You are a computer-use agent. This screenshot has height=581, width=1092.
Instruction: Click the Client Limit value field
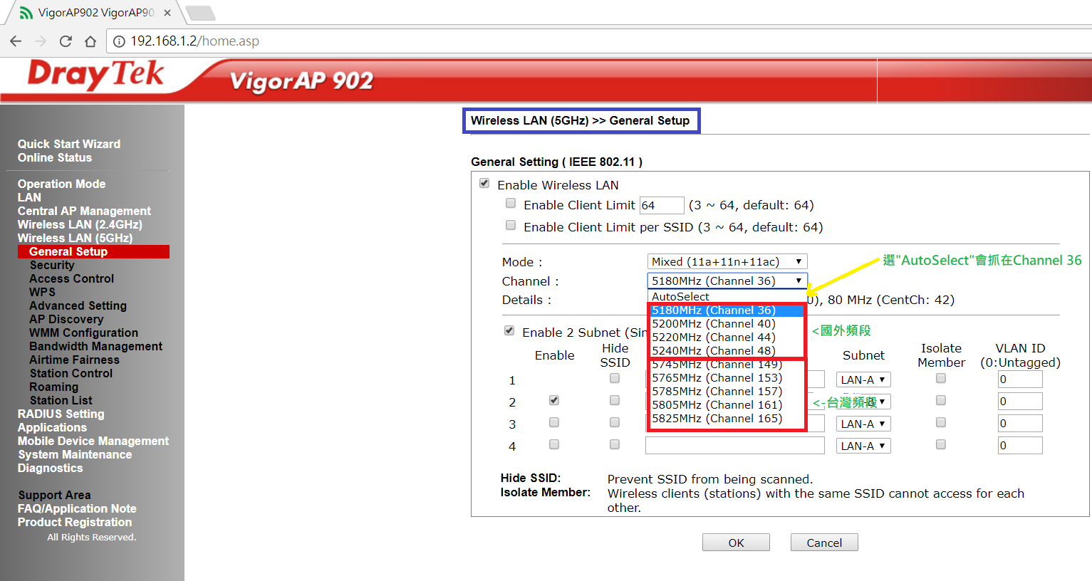click(662, 205)
